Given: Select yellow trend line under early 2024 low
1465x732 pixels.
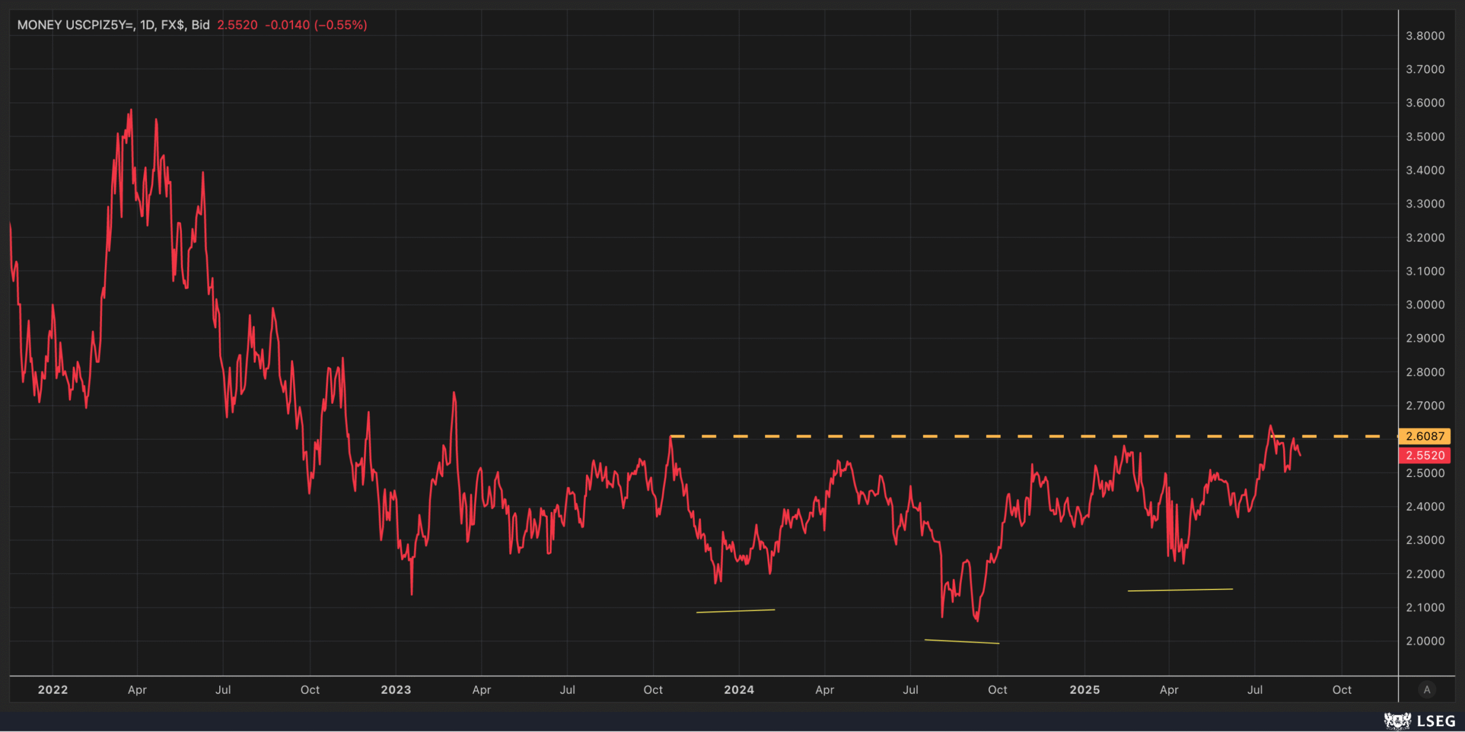Looking at the screenshot, I should click(735, 611).
